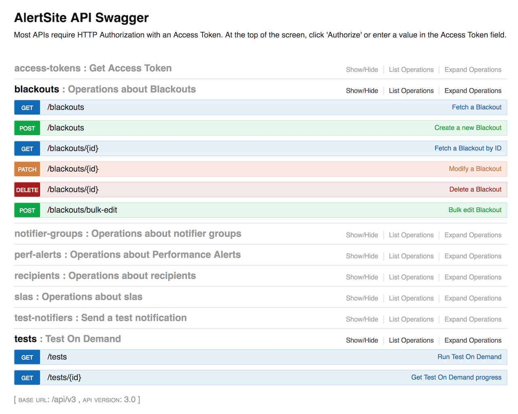Expand Operations for notifier-groups section
The height and width of the screenshot is (414, 518).
coord(473,235)
